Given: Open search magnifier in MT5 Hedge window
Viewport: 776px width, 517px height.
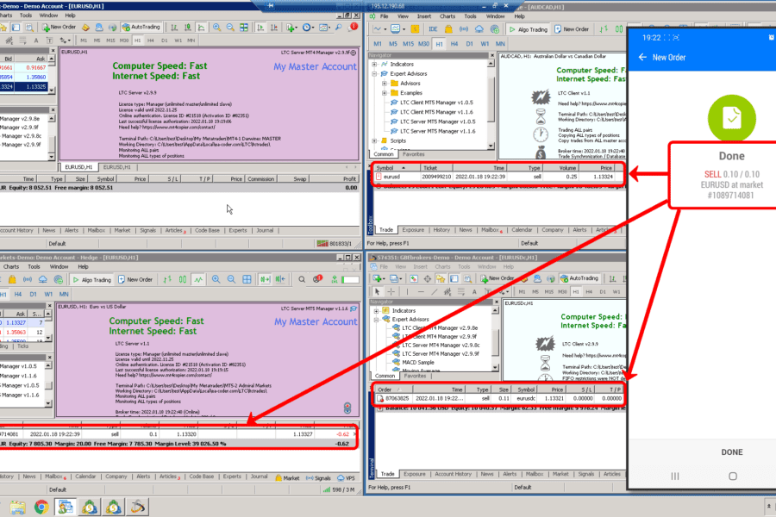Looking at the screenshot, I should (x=302, y=279).
